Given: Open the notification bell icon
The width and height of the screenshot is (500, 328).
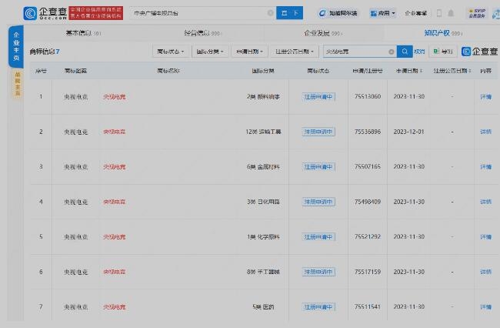Looking at the screenshot, I should (x=451, y=13).
